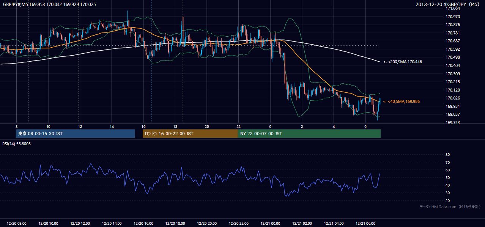Image resolution: width=485 pixels, height=227 pixels.
Task: Click RSI scale level 60
Action: (x=447, y=170)
